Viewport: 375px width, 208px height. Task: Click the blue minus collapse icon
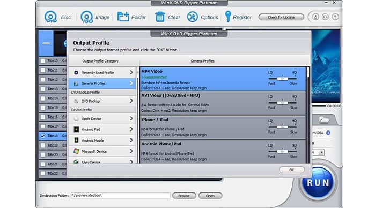click(46, 43)
